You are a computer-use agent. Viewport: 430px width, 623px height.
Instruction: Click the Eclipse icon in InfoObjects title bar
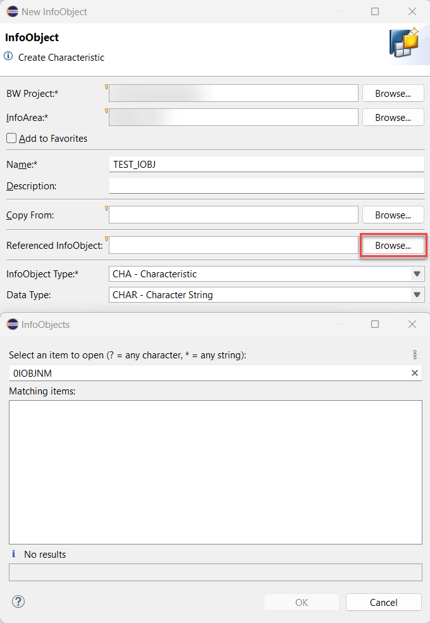click(x=13, y=324)
